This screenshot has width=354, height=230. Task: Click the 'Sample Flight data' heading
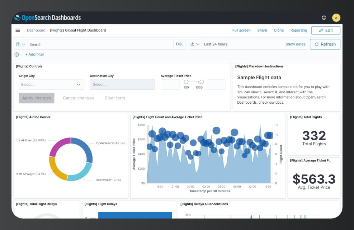259,78
